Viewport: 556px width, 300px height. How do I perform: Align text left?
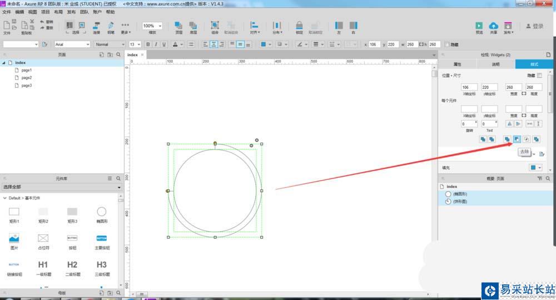click(x=205, y=44)
